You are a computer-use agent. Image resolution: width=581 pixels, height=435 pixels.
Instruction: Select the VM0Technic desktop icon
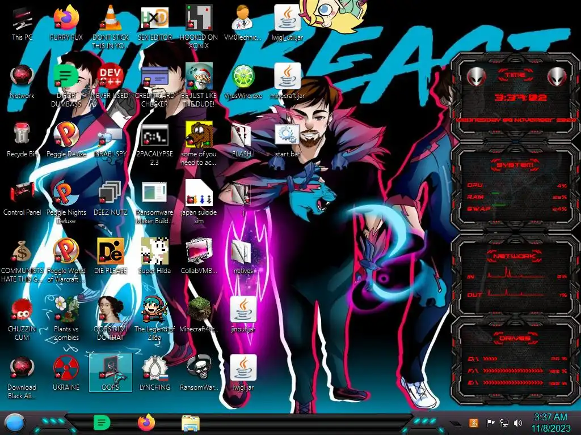[x=243, y=24]
